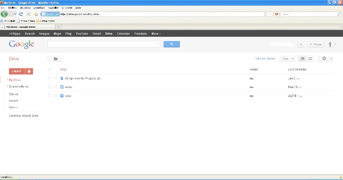The width and height of the screenshot is (343, 180).
Task: Switch to grid view
Action: [310, 59]
